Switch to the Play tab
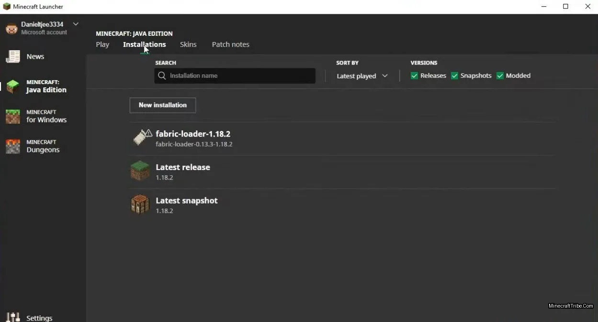 pos(102,44)
